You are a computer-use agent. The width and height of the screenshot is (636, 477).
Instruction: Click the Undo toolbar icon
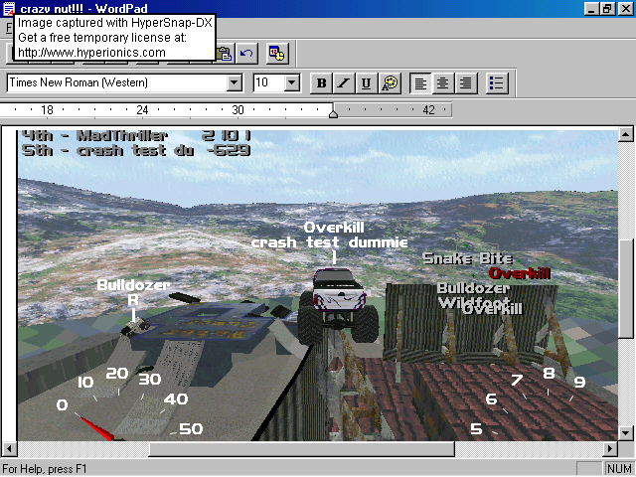pos(247,54)
